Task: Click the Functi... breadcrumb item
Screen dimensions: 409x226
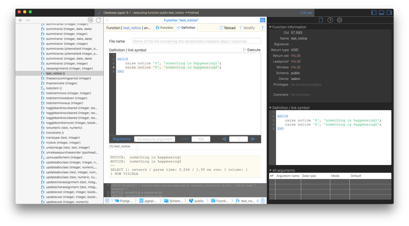Action: pyautogui.click(x=219, y=201)
